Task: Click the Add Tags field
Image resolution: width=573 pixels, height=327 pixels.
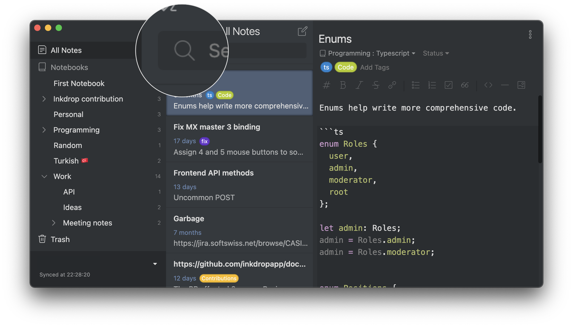Action: point(375,67)
